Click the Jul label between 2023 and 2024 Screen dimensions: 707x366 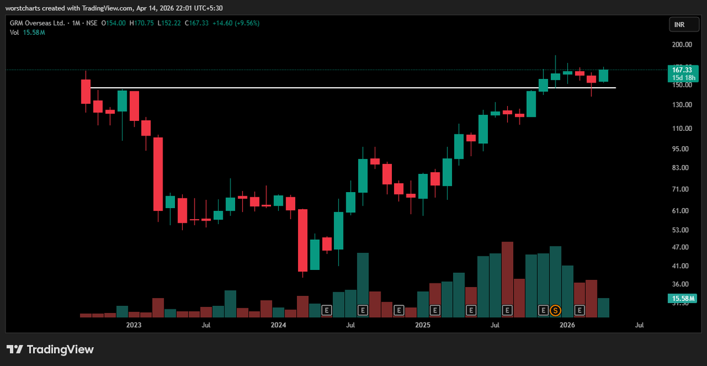(x=206, y=325)
